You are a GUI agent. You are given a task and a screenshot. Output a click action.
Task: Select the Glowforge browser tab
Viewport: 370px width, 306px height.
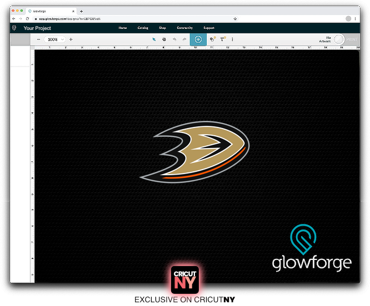[51, 11]
